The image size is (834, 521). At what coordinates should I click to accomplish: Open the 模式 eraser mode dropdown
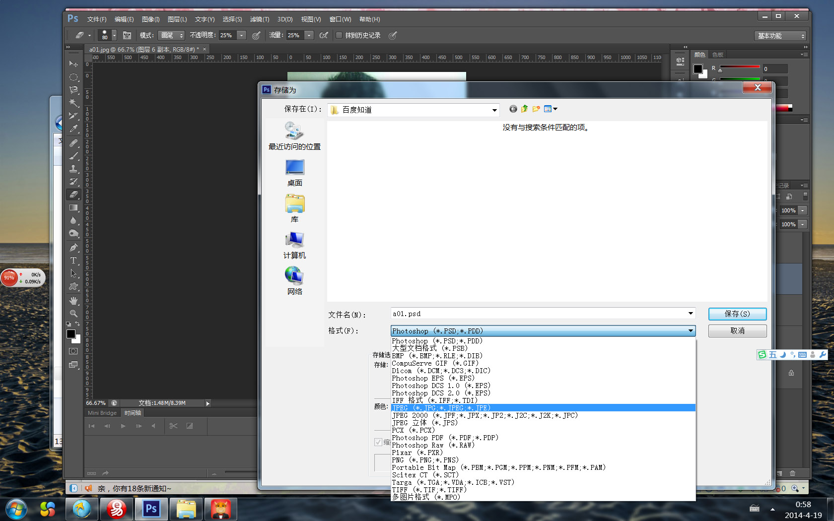tap(171, 35)
